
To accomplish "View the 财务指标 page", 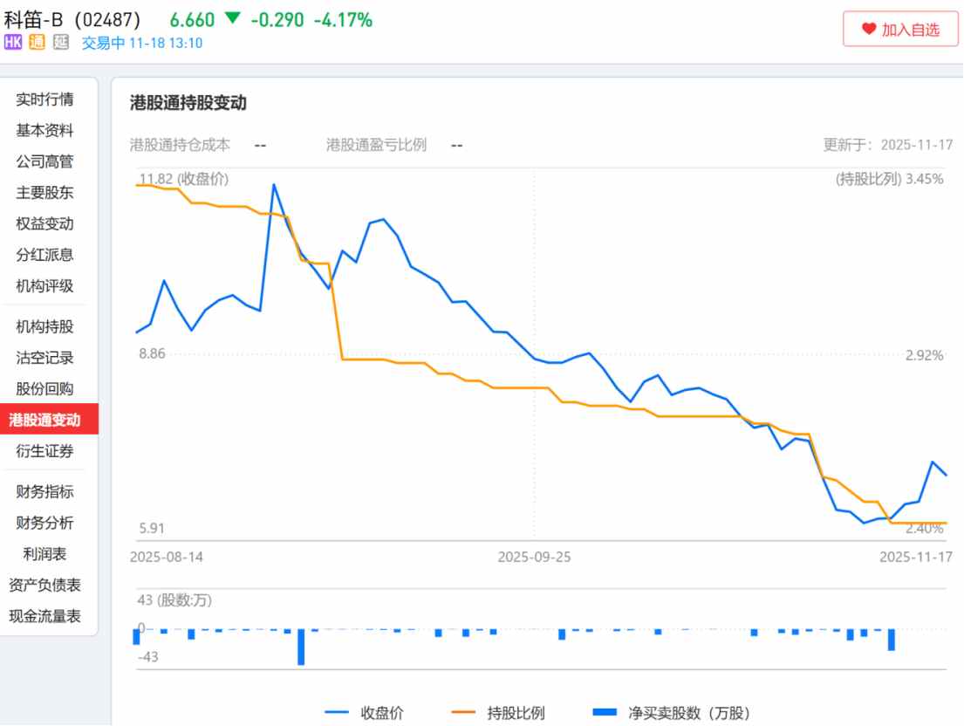I will (x=45, y=491).
